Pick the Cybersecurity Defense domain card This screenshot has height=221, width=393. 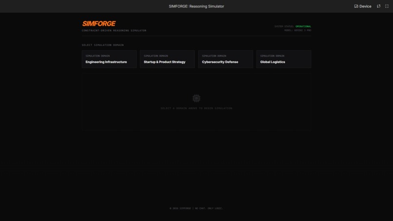coord(225,59)
